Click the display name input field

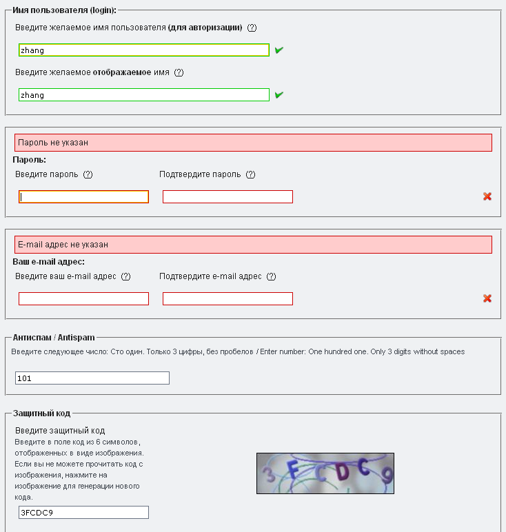(x=143, y=95)
